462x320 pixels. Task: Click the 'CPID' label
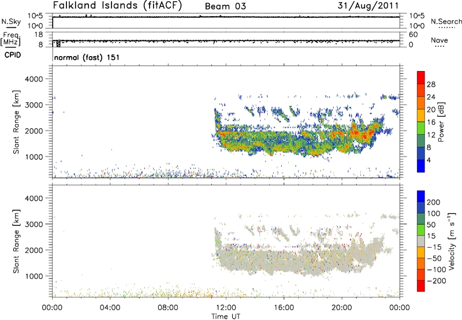click(13, 55)
